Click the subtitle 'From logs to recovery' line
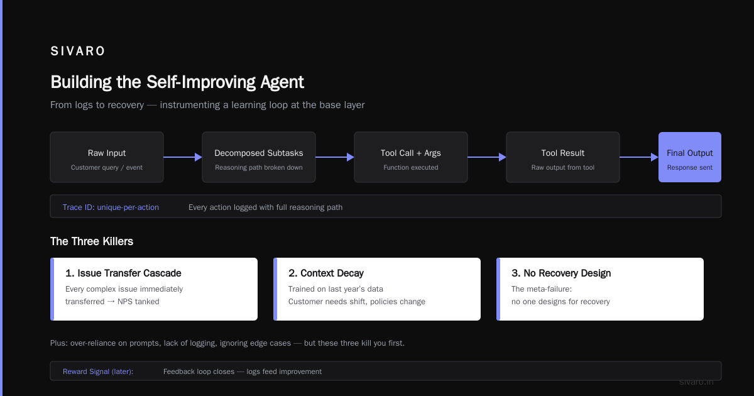The height and width of the screenshot is (396, 754). (207, 105)
